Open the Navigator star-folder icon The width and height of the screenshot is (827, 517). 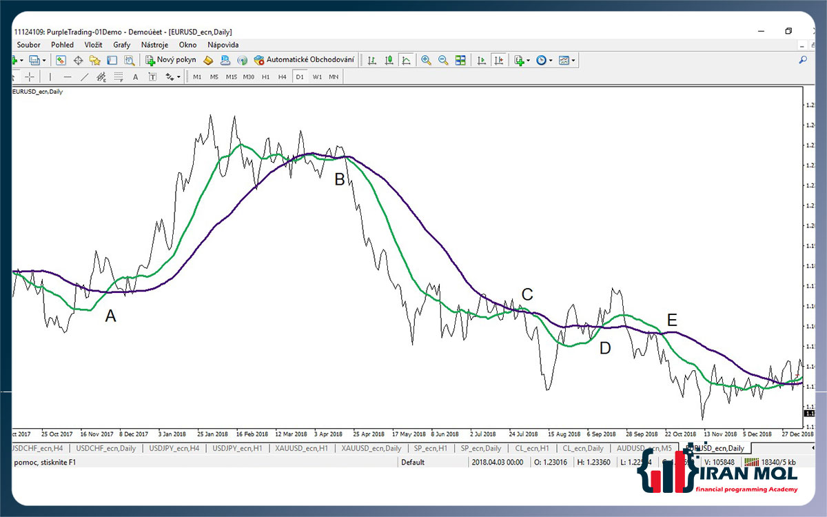click(95, 60)
